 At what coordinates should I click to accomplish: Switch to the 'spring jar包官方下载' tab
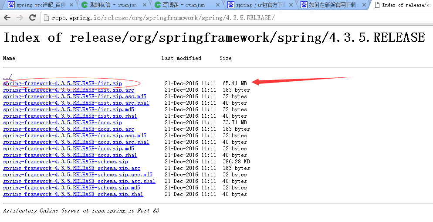click(x=260, y=5)
